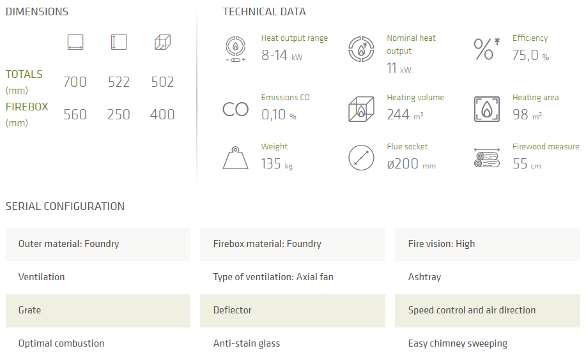The height and width of the screenshot is (360, 586).
Task: Click the firewood measure logs icon
Action: (x=486, y=158)
